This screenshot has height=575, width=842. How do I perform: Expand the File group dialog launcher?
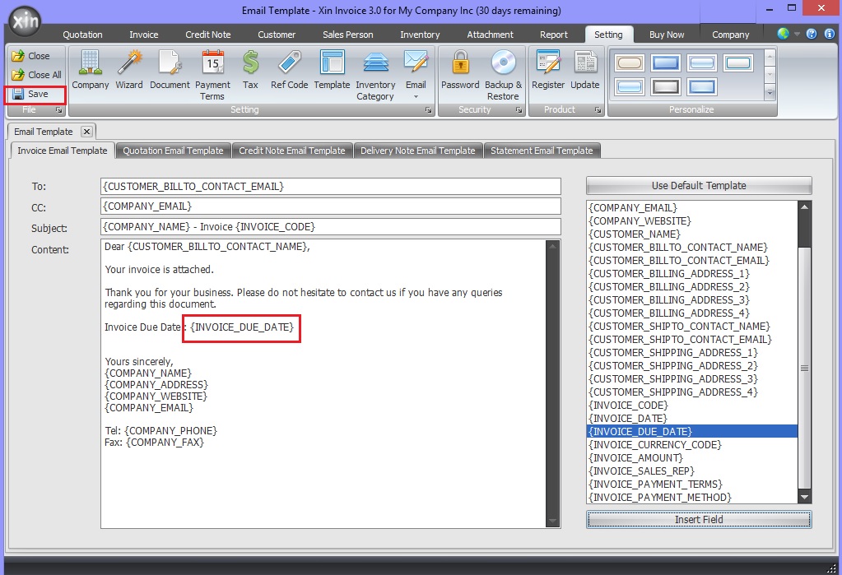[58, 110]
